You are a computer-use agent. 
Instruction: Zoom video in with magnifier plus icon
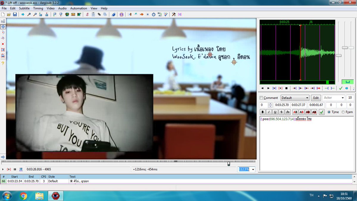coord(29,14)
